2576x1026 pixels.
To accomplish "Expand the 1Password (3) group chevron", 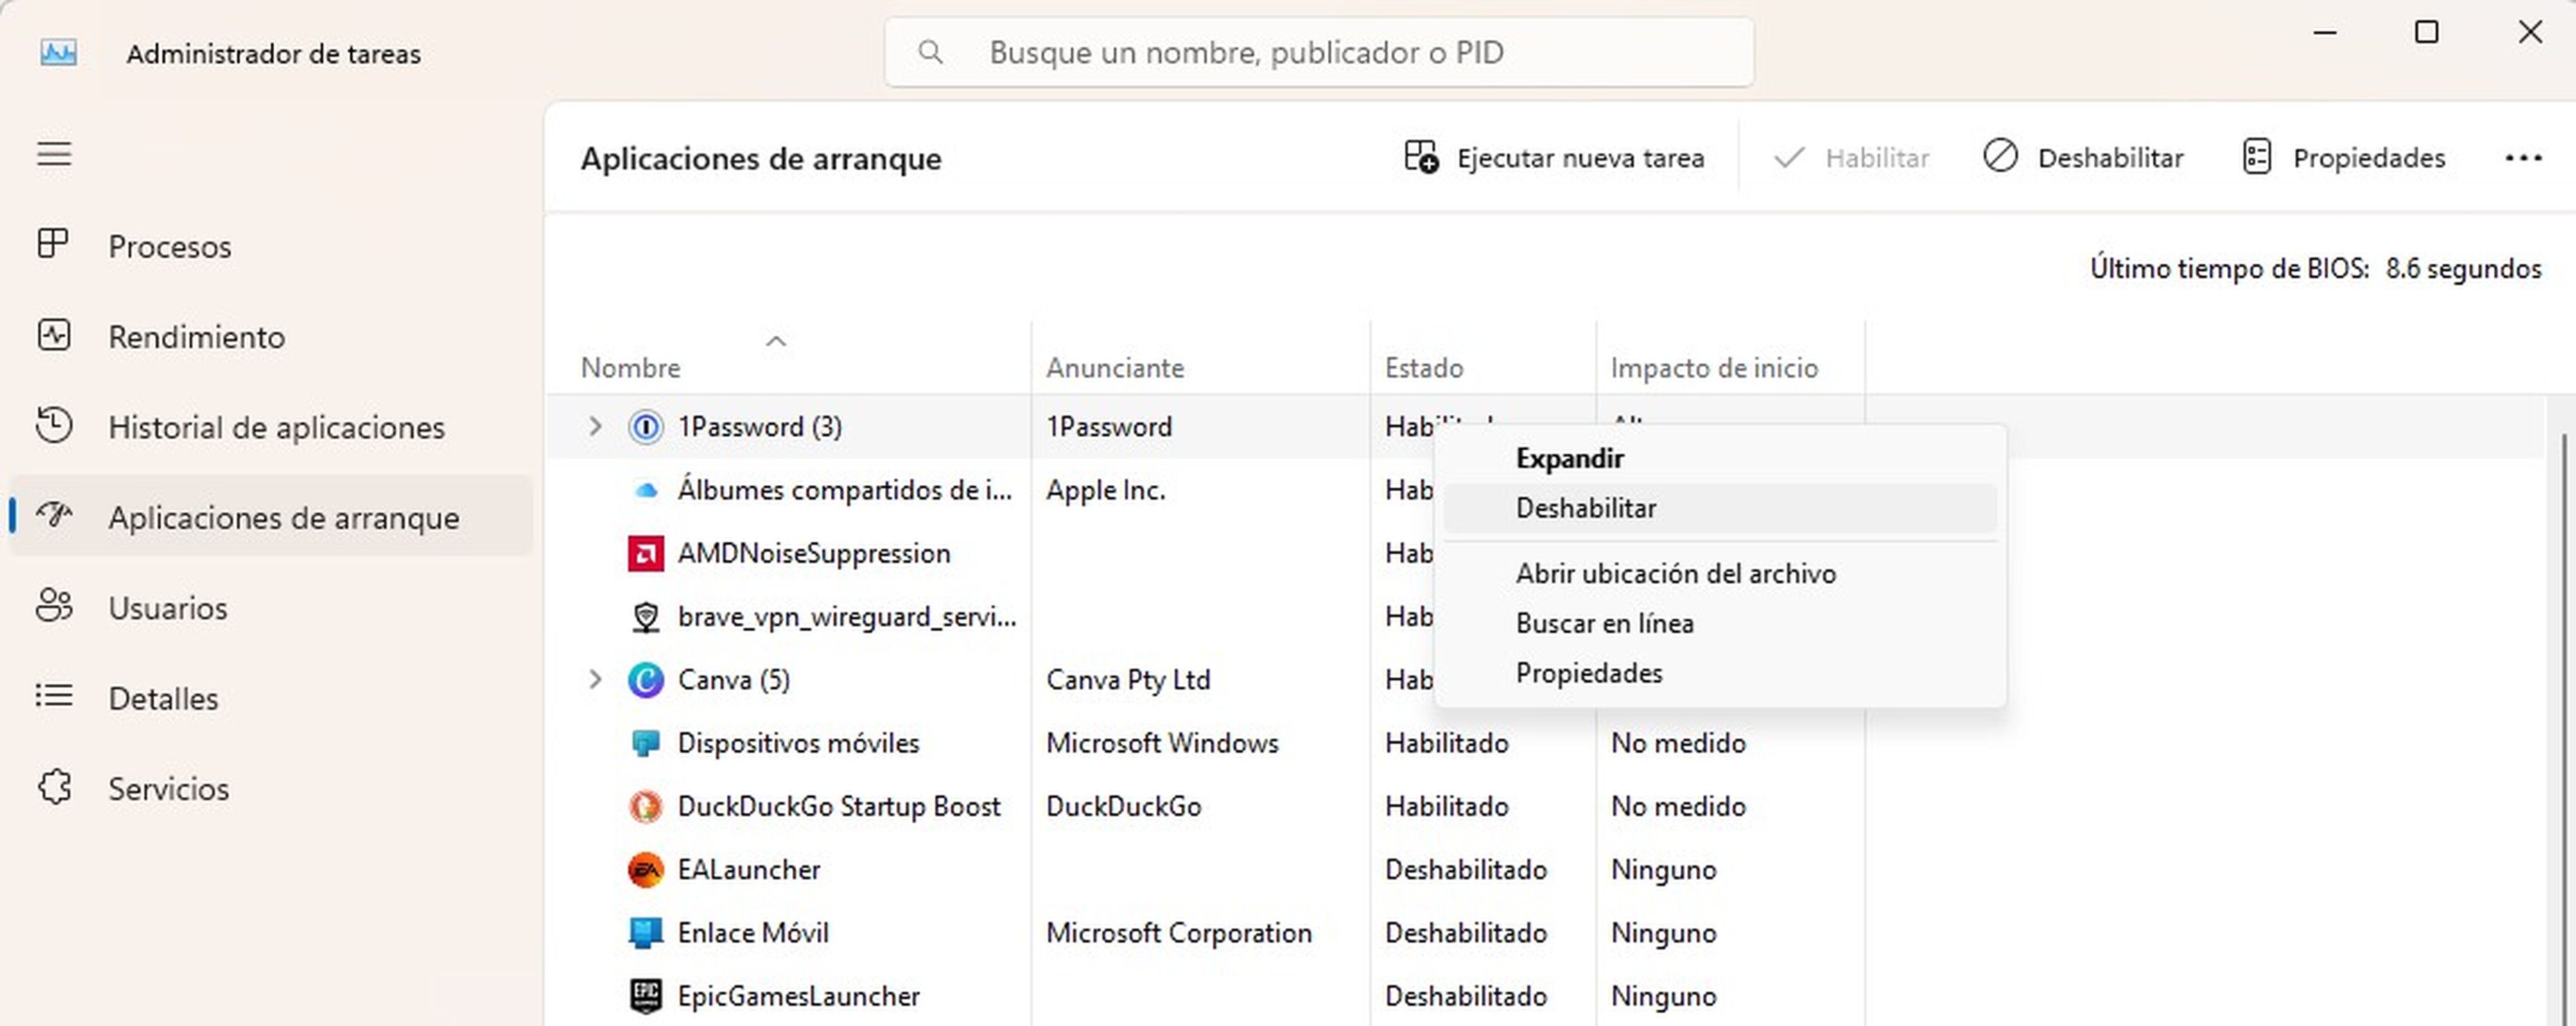I will coord(595,427).
